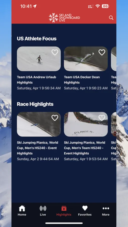Open the Live tab
This screenshot has width=128, height=227.
click(x=43, y=211)
